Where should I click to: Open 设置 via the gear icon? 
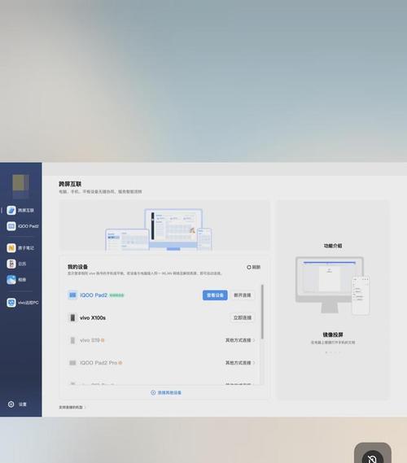tap(11, 404)
